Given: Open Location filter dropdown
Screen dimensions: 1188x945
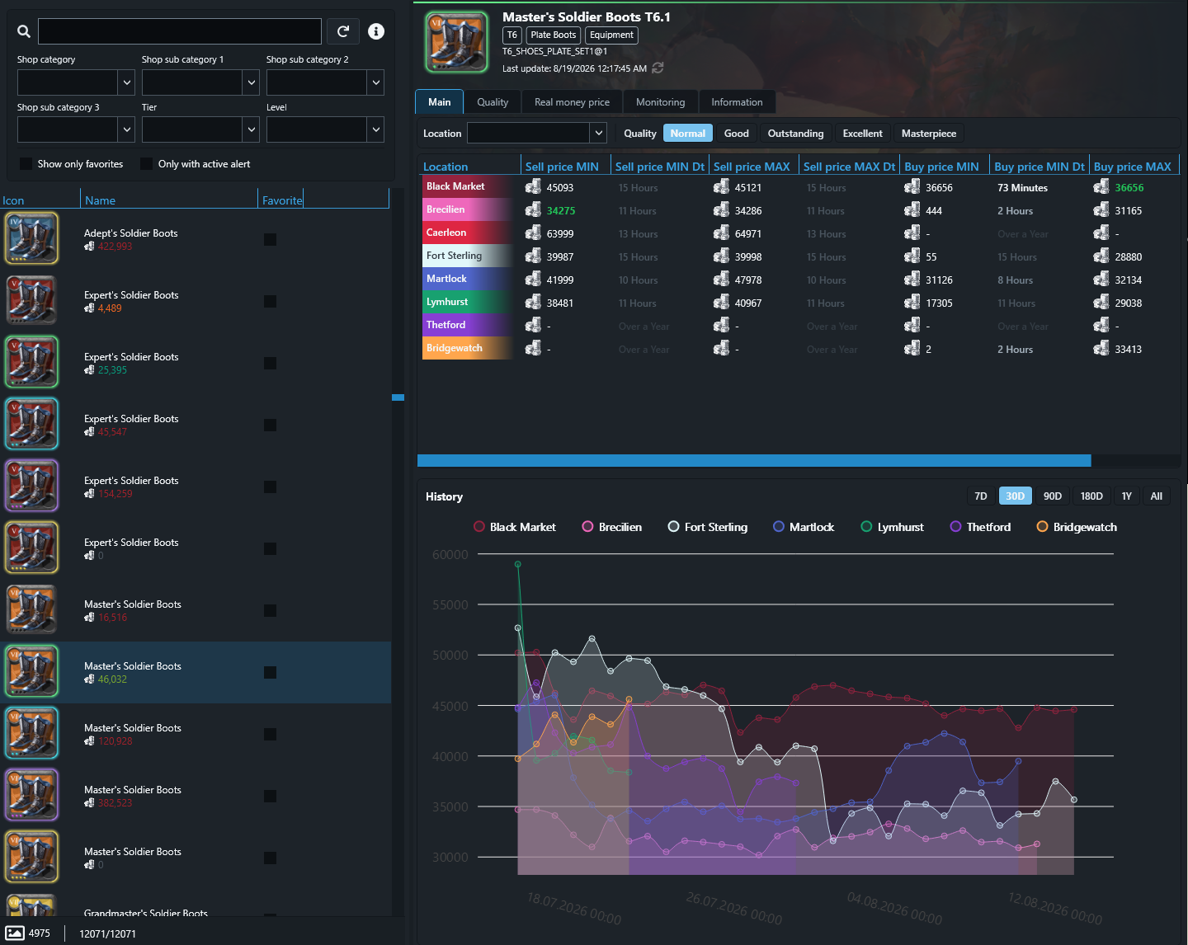Looking at the screenshot, I should pyautogui.click(x=537, y=133).
